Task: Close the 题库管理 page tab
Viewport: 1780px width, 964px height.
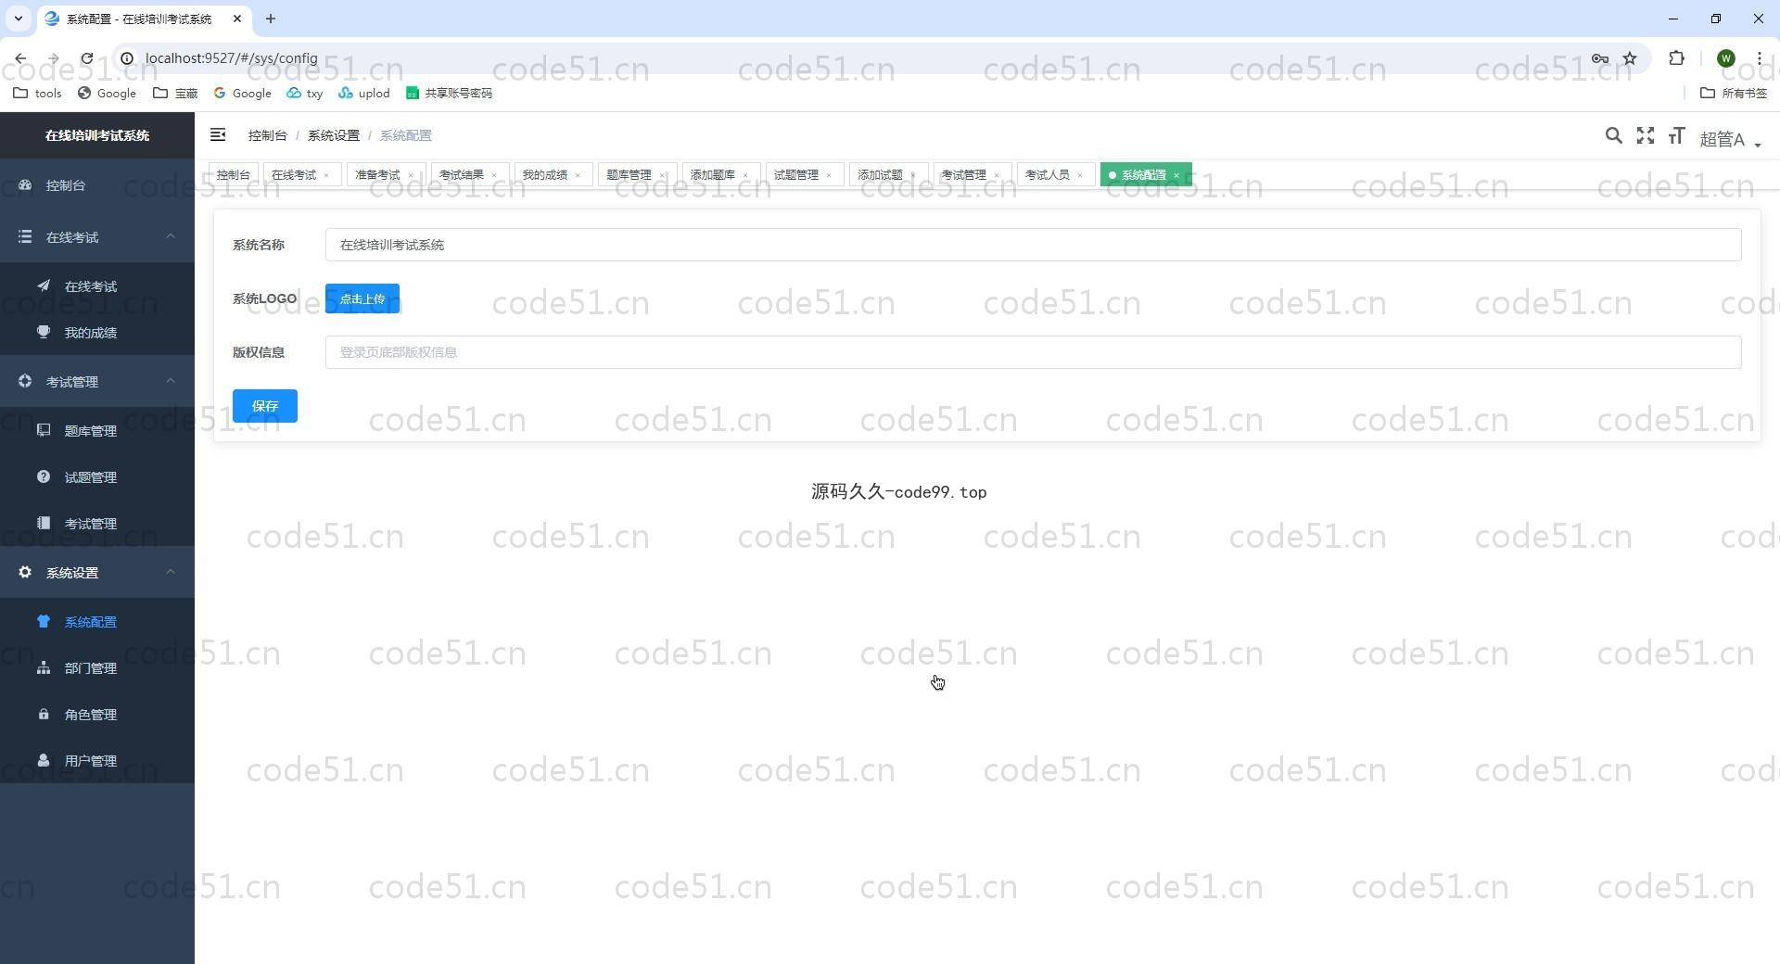Action: [662, 175]
